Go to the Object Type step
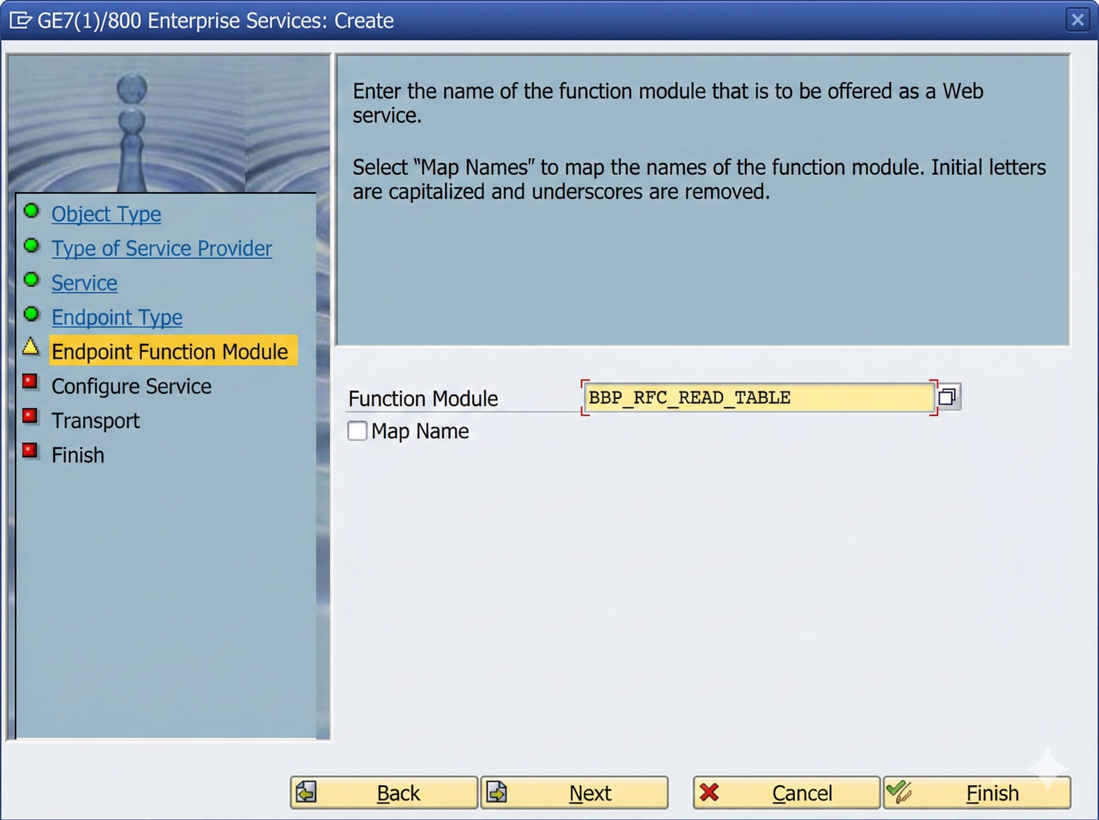This screenshot has height=820, width=1099. coord(106,214)
